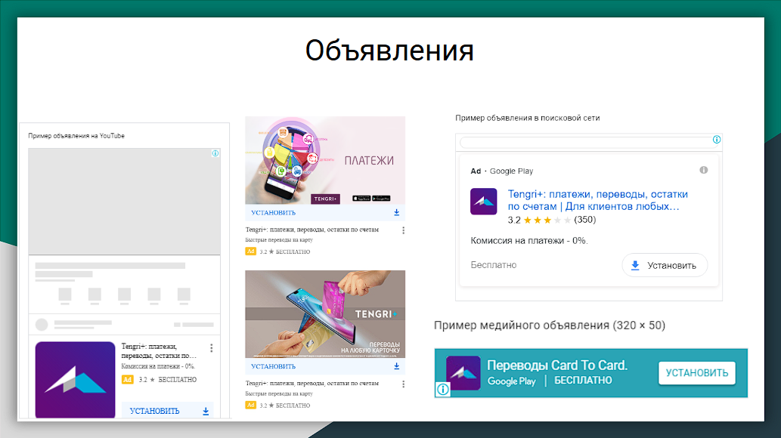Click Tengri+ icon in 320x50 banner
The image size is (781, 438).
[x=463, y=373]
